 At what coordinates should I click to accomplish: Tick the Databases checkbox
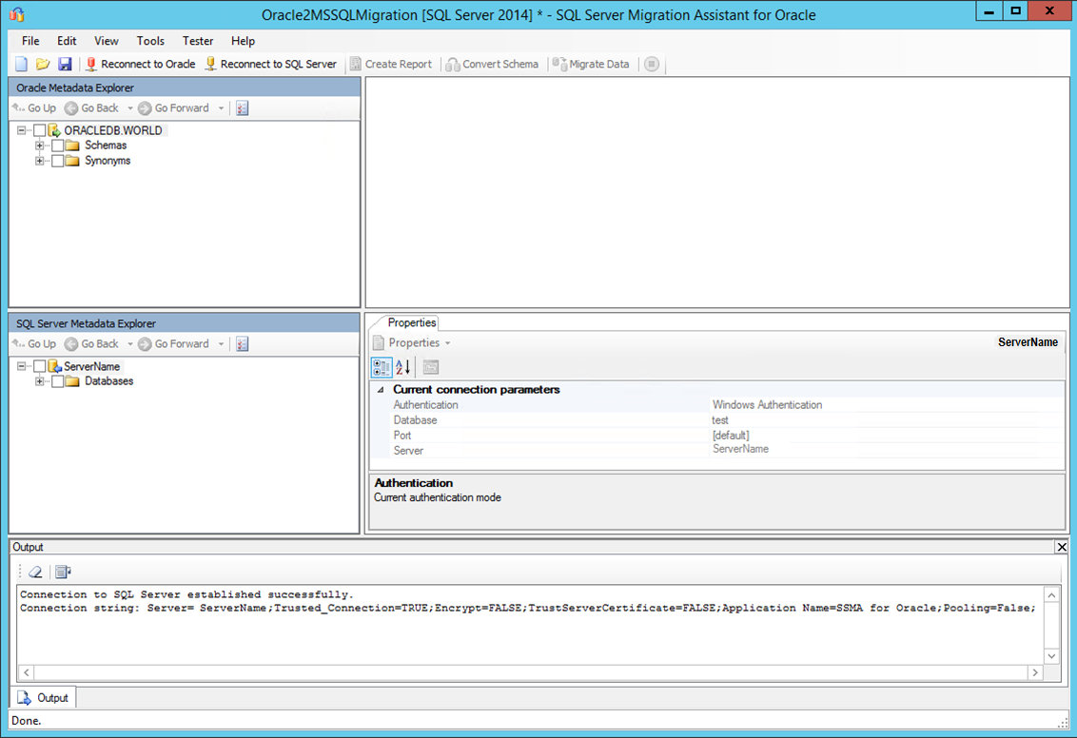click(58, 381)
